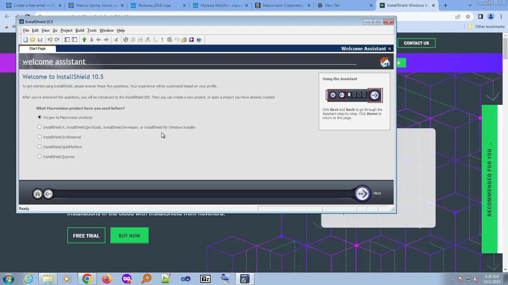Open the File menu in InstallShield
The image size is (508, 285).
click(x=26, y=30)
